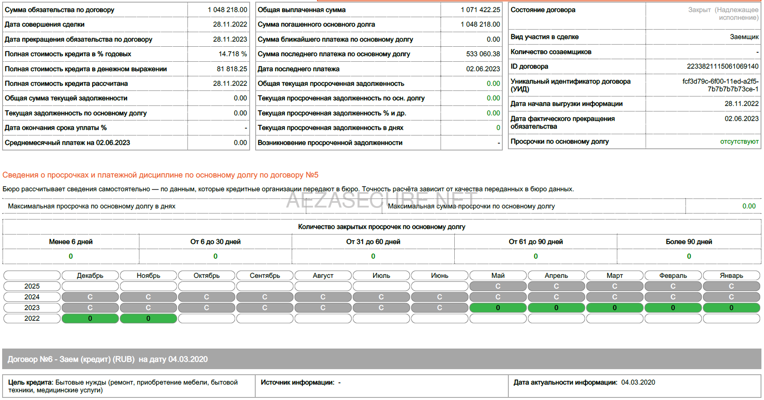
Task: Select column header 'От 61 до 90 дней'
Action: click(x=536, y=242)
